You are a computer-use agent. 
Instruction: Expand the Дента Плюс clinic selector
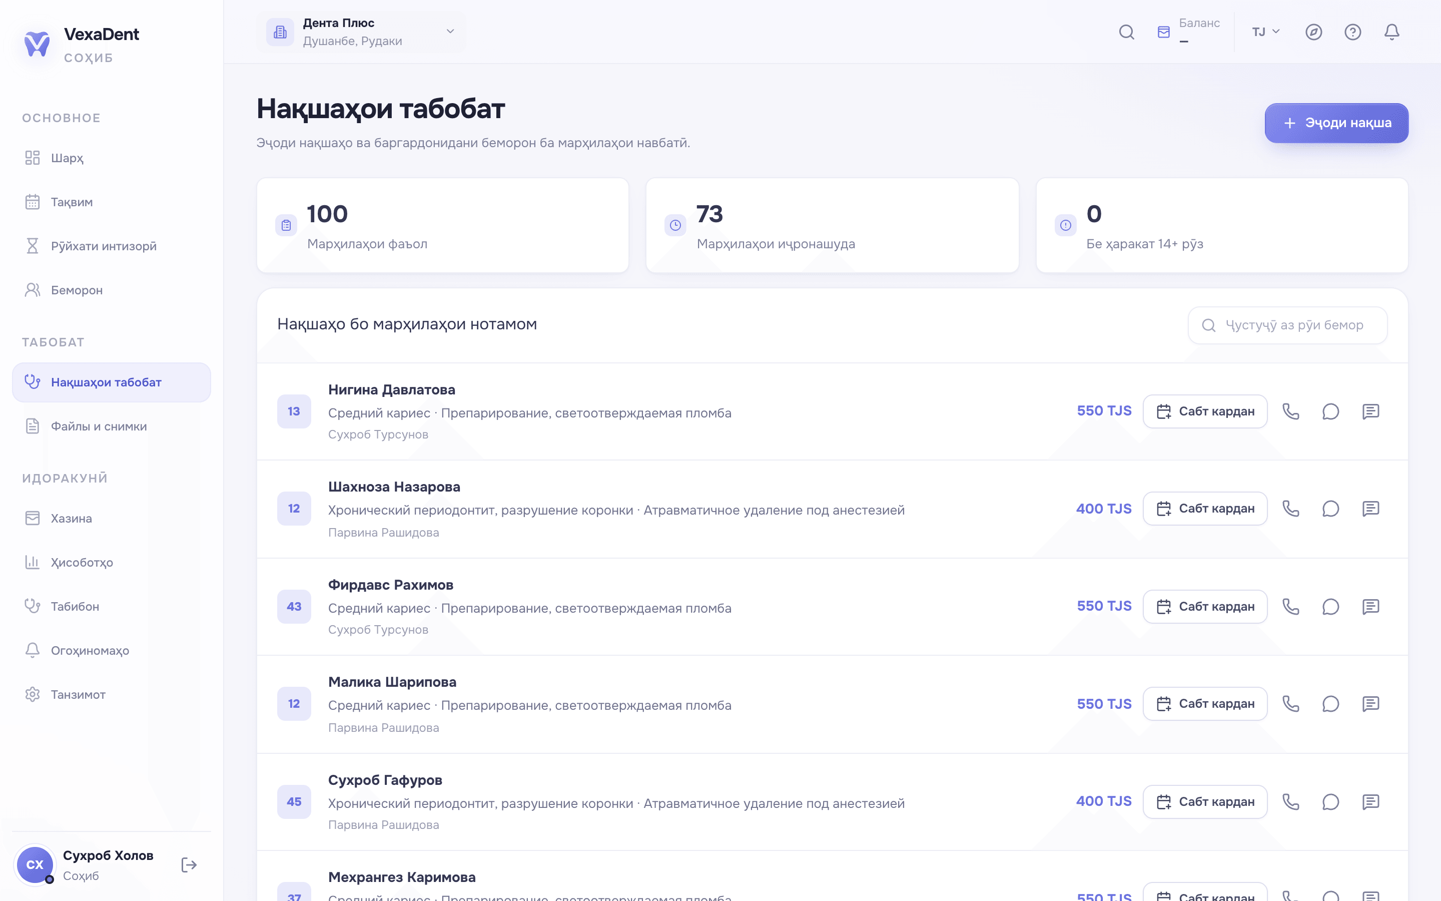[361, 32]
